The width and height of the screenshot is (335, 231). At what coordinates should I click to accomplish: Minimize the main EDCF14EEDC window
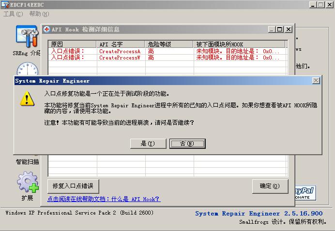[x=313, y=5]
